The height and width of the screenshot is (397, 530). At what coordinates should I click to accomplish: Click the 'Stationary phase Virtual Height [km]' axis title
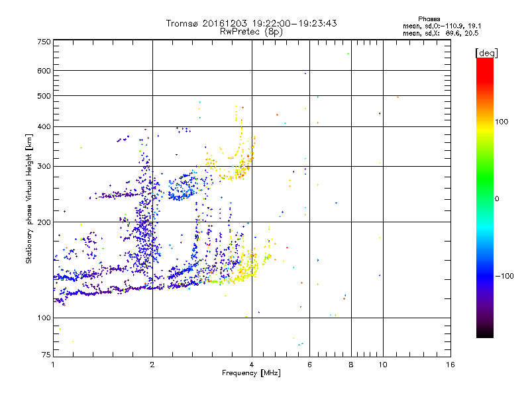[x=29, y=198]
